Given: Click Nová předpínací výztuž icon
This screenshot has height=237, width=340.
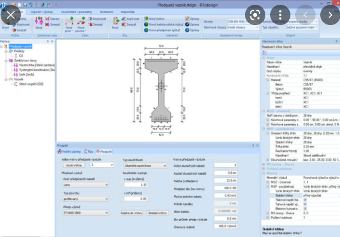Looking at the screenshot, I should point(146,30).
